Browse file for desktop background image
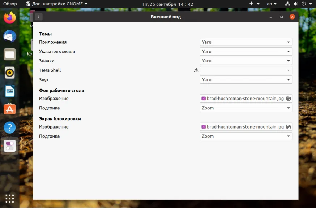316x208 pixels. [289, 99]
